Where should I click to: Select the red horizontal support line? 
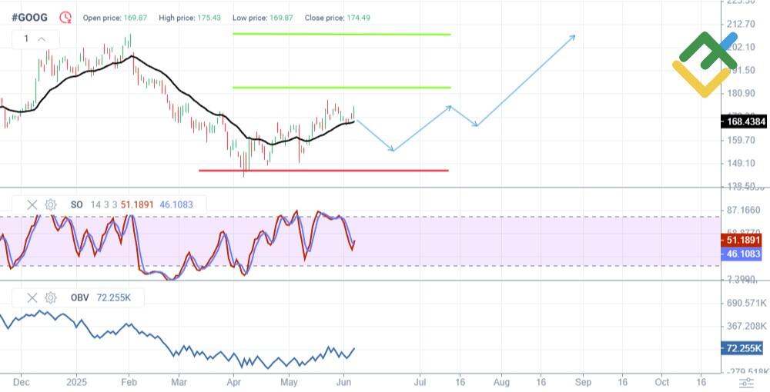(323, 171)
